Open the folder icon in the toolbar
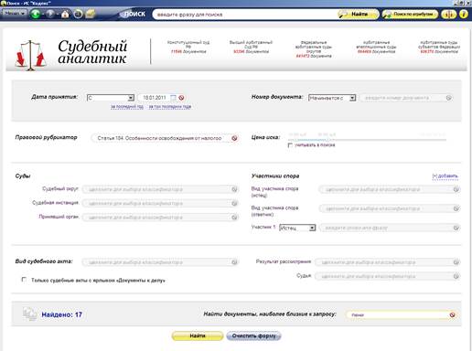This screenshot has width=472, height=351. tap(90, 14)
